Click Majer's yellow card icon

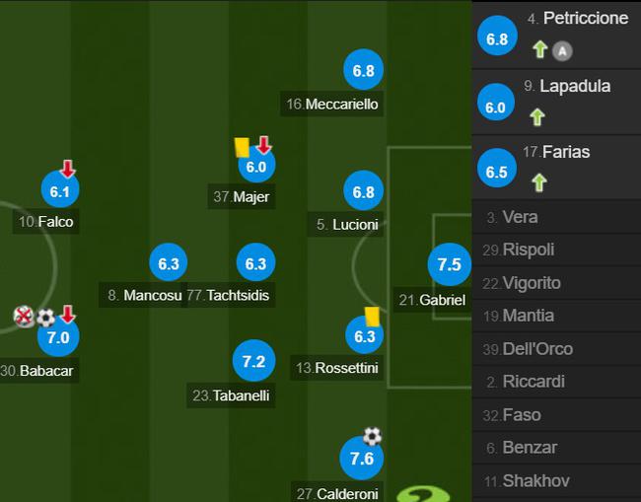pyautogui.click(x=242, y=147)
